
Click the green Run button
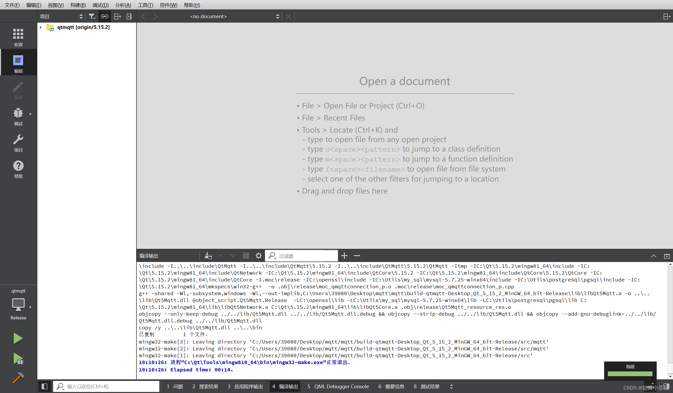tap(18, 338)
